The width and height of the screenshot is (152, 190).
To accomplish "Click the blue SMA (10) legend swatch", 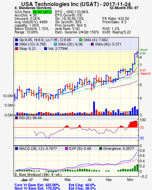I will pyautogui.click(x=17, y=44).
